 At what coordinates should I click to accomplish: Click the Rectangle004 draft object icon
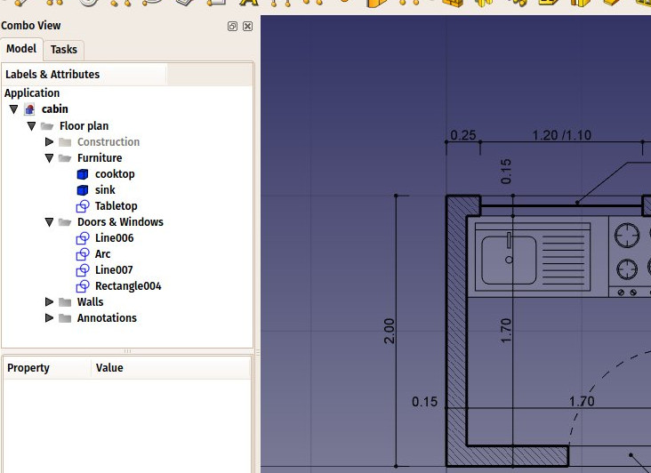pyautogui.click(x=83, y=286)
